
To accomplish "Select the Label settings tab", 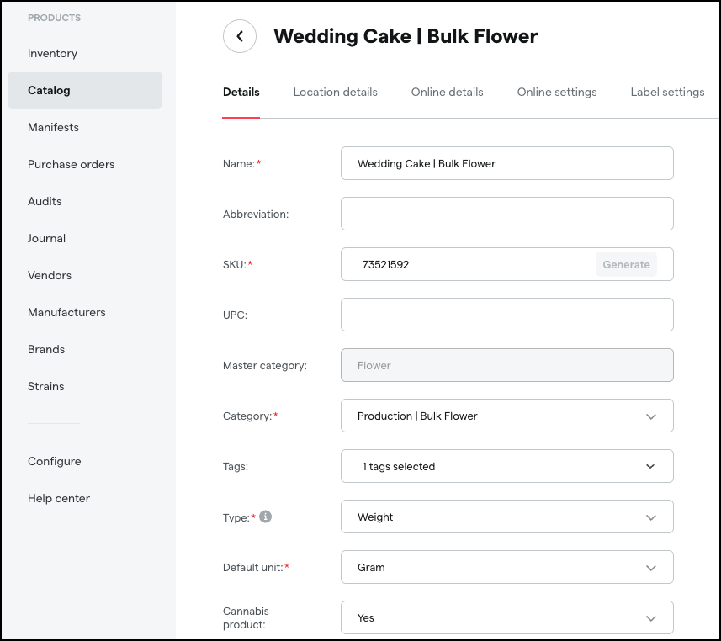I will [x=667, y=92].
